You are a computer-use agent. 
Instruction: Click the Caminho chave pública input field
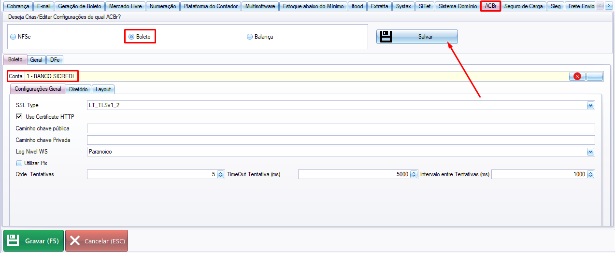[341, 128]
